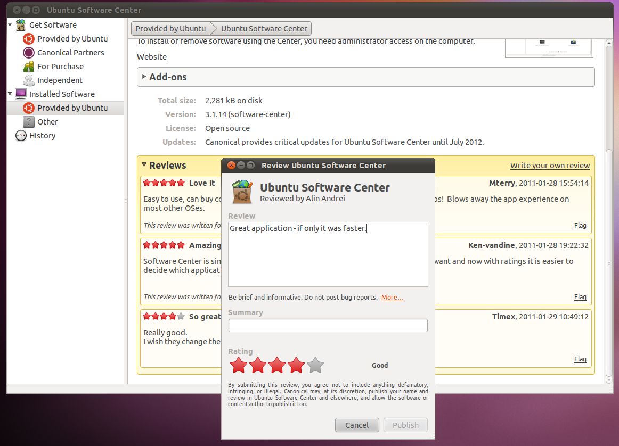Set rating to two stars in the dialog

click(x=258, y=365)
